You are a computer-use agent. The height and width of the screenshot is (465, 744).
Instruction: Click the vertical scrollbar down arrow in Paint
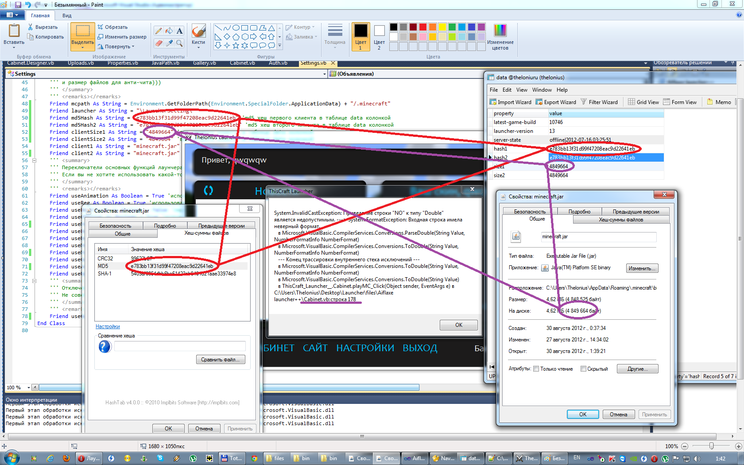tap(740, 429)
